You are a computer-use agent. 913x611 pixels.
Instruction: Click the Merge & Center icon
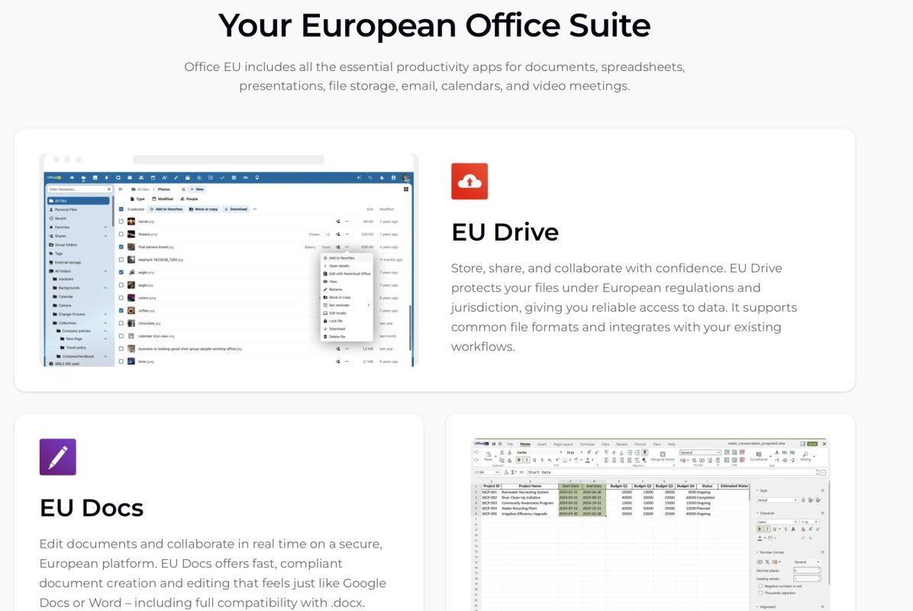[662, 454]
